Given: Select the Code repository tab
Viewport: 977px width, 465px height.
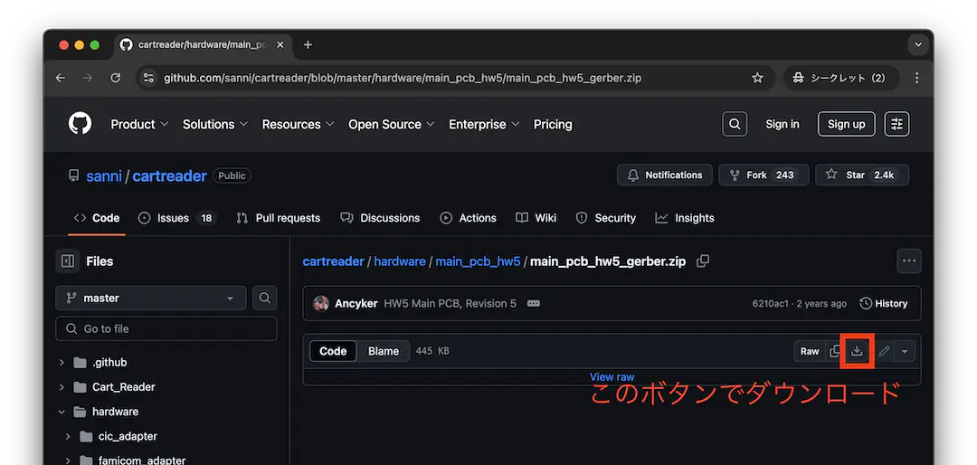Looking at the screenshot, I should tap(97, 218).
